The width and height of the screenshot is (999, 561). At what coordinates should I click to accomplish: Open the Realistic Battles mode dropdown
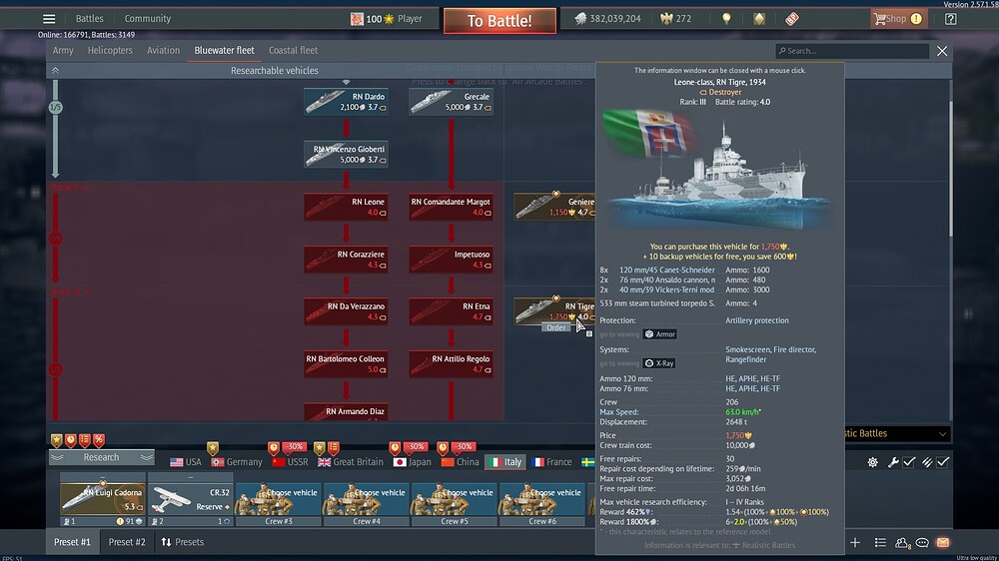tap(897, 433)
